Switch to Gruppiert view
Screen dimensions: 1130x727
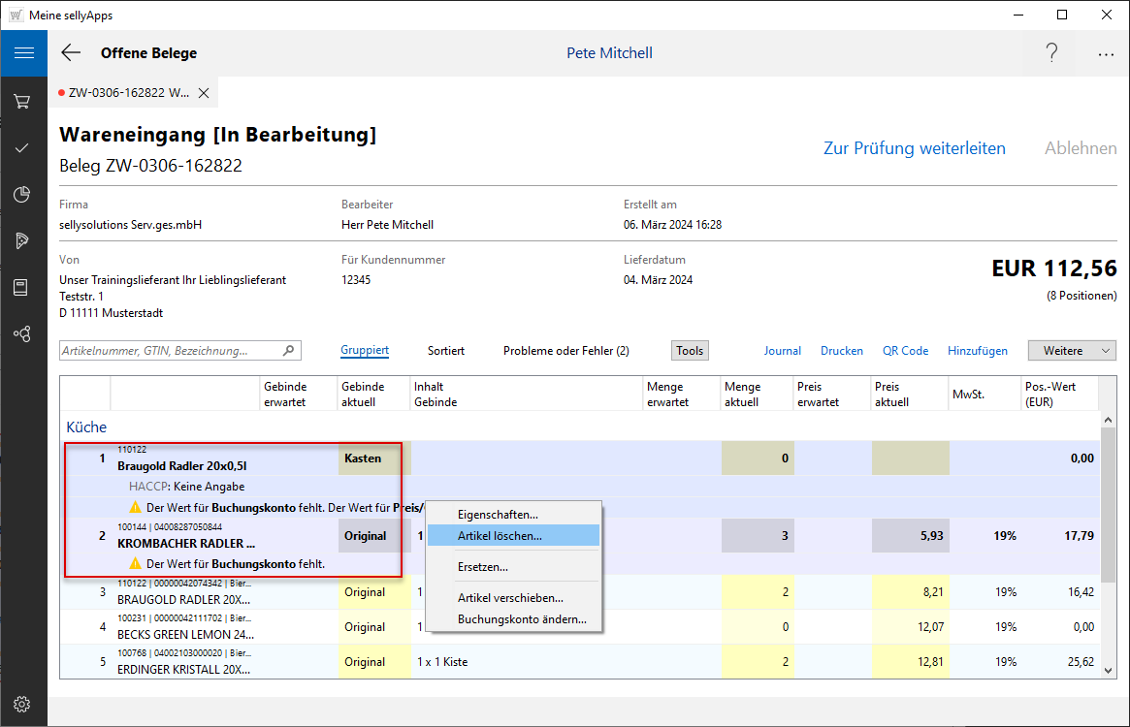pos(365,351)
